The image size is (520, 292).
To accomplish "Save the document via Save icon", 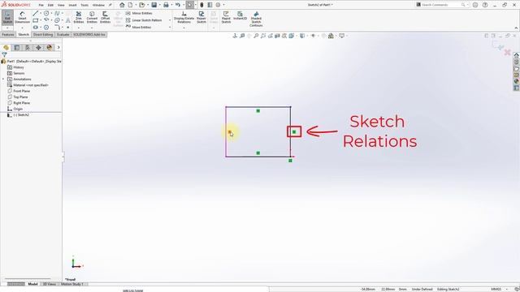I will click(x=154, y=5).
